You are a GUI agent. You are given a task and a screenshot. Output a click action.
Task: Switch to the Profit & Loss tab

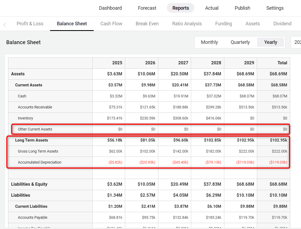pyautogui.click(x=30, y=24)
